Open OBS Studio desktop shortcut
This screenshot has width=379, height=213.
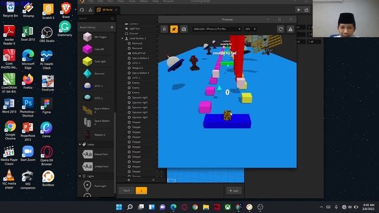coord(47,34)
